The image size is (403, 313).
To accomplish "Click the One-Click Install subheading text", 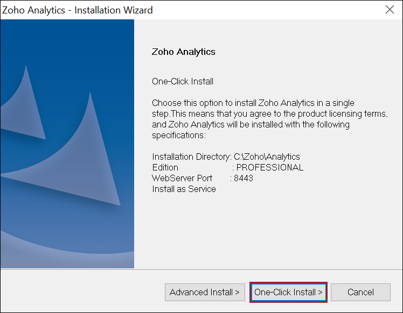I will tap(183, 81).
